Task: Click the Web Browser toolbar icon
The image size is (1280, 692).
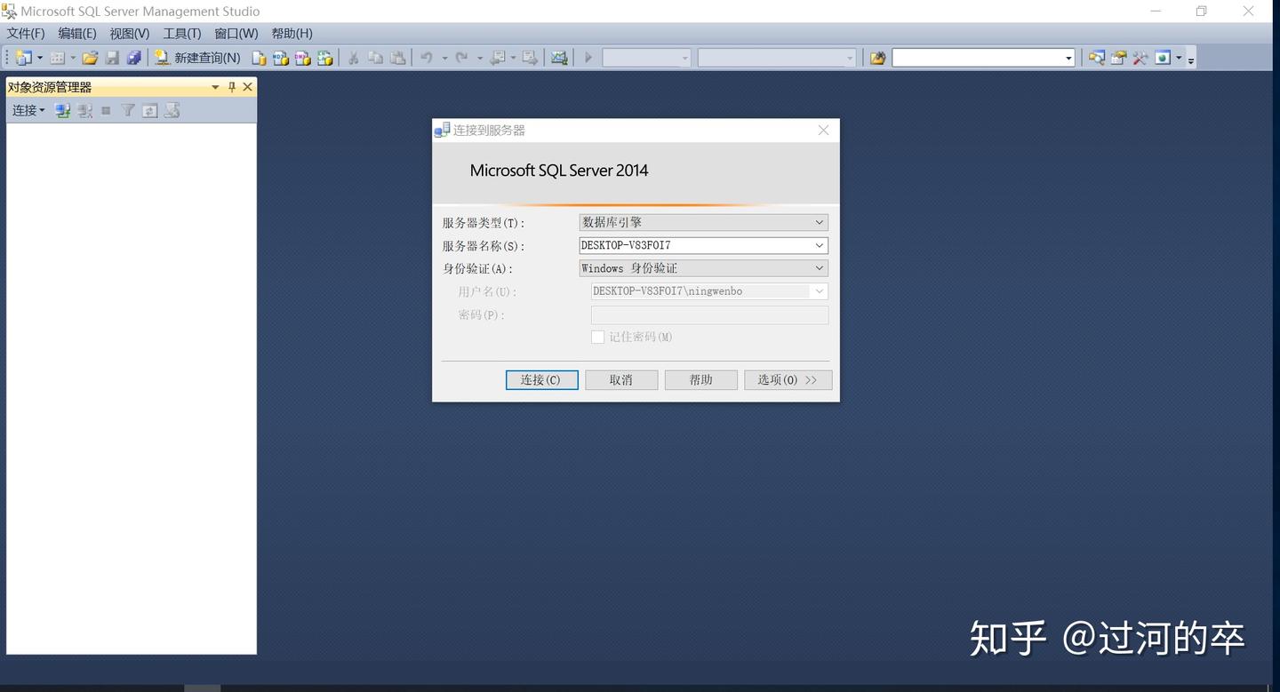Action: 1163,58
